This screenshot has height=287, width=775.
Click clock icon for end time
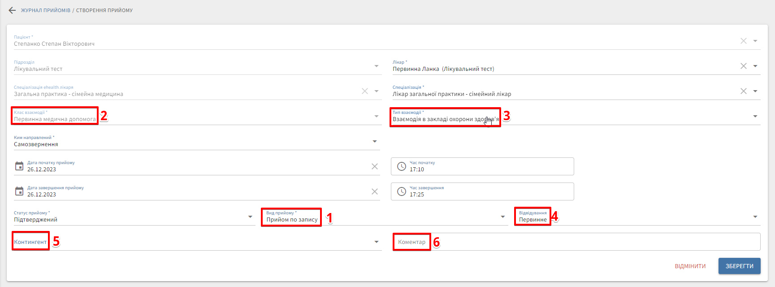coord(402,191)
